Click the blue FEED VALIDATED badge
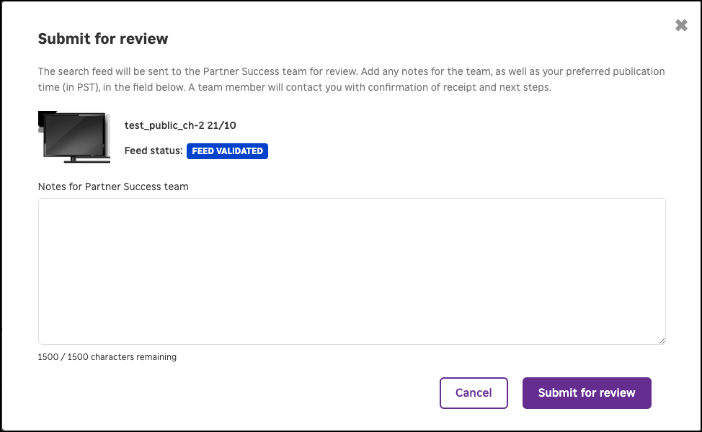Viewport: 702px width, 432px height. (227, 151)
